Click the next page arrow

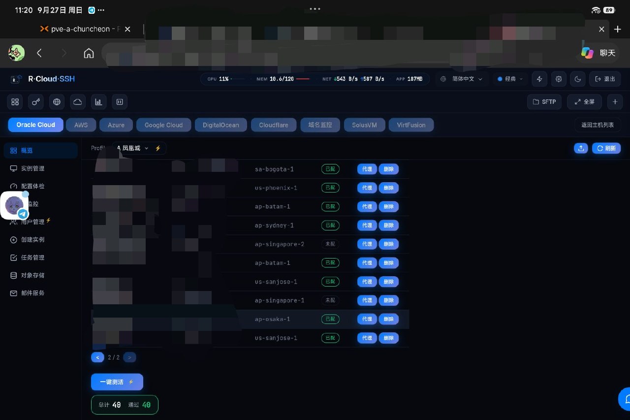(x=130, y=357)
